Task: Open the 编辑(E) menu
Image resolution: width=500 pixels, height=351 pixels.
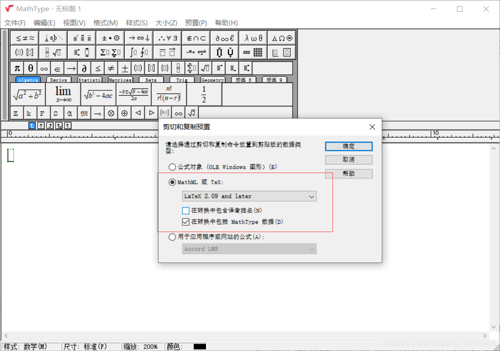Action: coord(44,23)
